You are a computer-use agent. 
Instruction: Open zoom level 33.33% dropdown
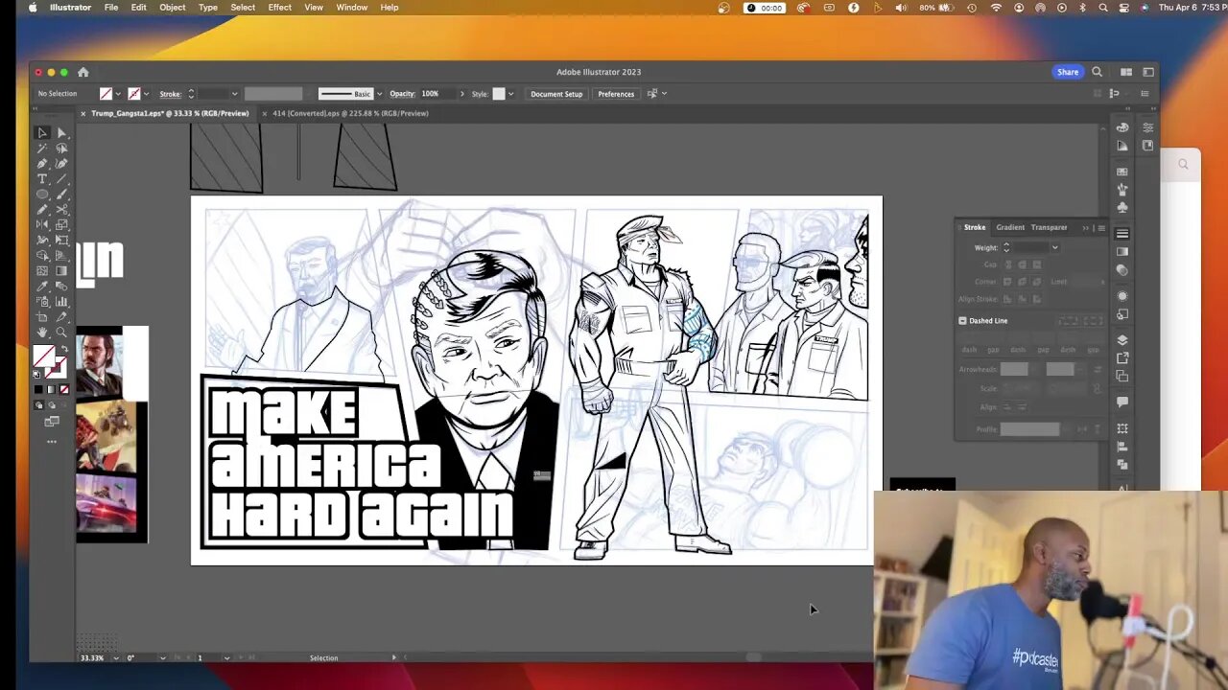116,658
